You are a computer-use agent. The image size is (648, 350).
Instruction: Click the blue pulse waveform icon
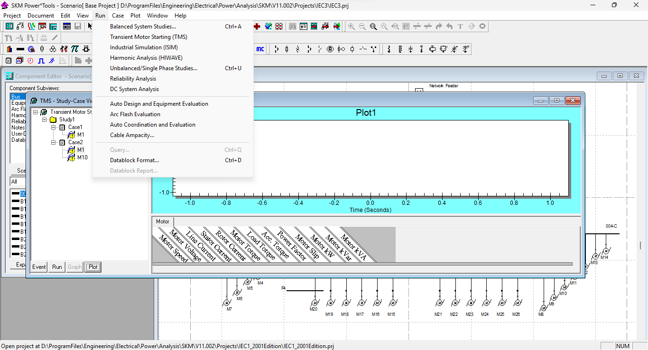pyautogui.click(x=41, y=61)
